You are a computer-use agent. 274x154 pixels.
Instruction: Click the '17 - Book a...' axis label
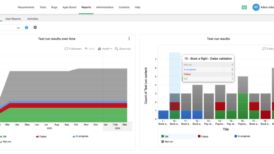click(254, 122)
